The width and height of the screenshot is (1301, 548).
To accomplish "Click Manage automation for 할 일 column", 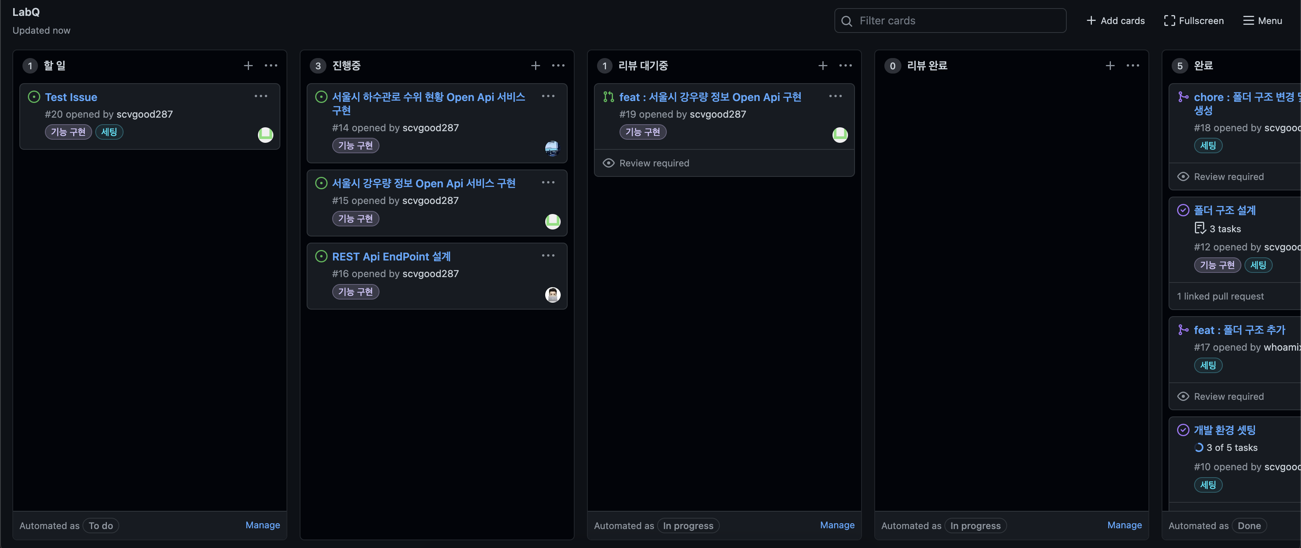I will pyautogui.click(x=263, y=525).
